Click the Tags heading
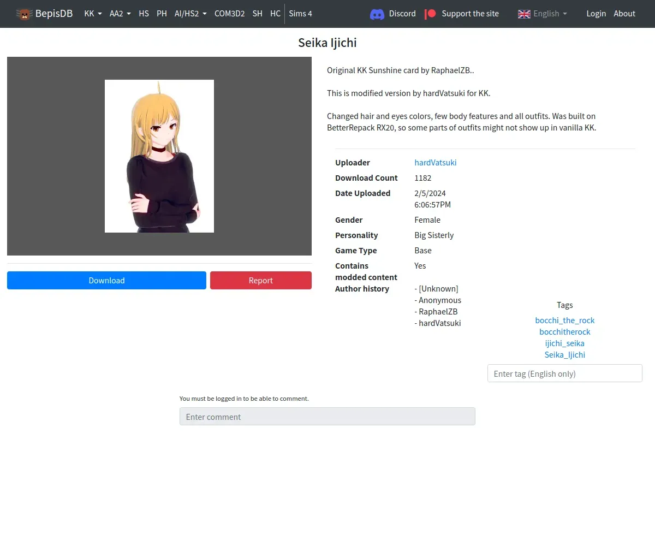 tap(565, 305)
